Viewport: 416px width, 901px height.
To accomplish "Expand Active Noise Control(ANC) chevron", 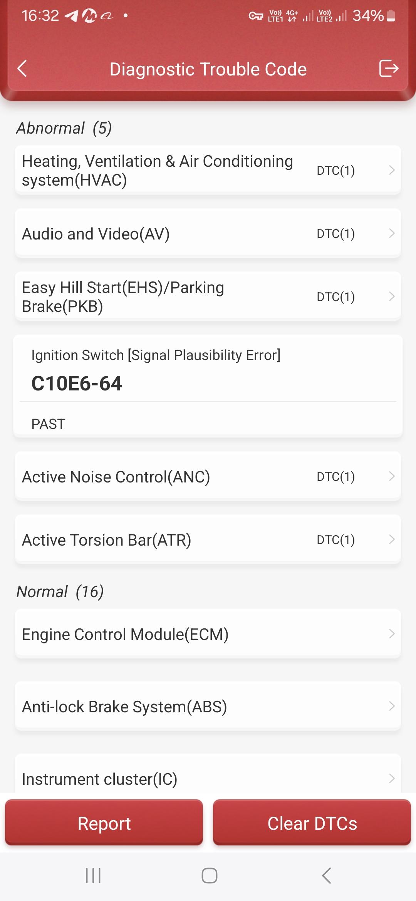I will point(392,476).
